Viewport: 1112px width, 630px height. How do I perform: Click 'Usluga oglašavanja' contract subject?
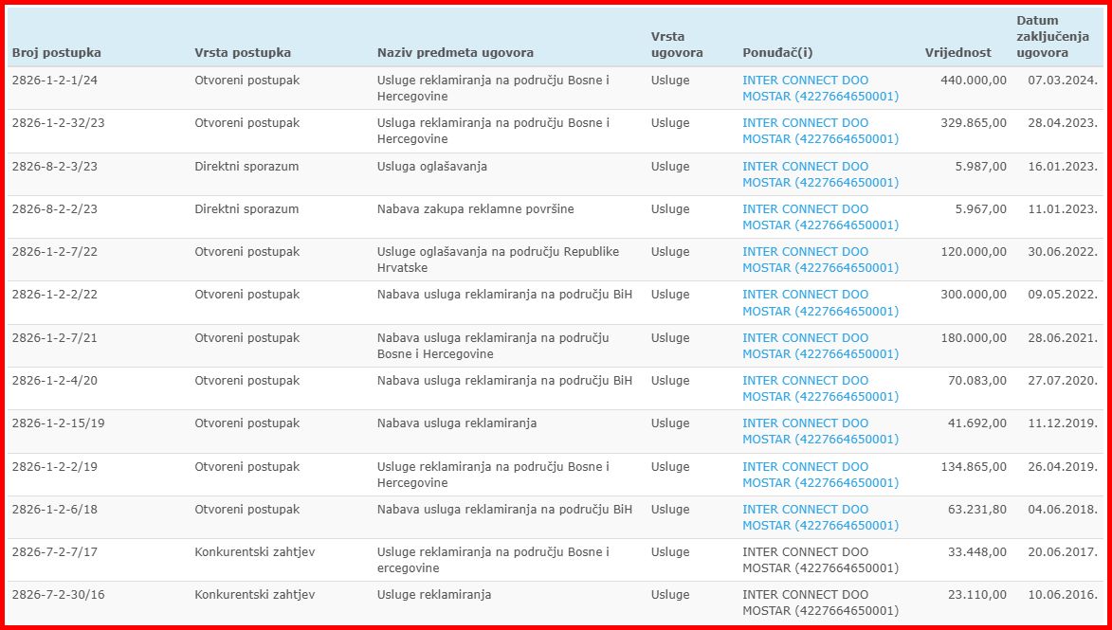point(432,167)
